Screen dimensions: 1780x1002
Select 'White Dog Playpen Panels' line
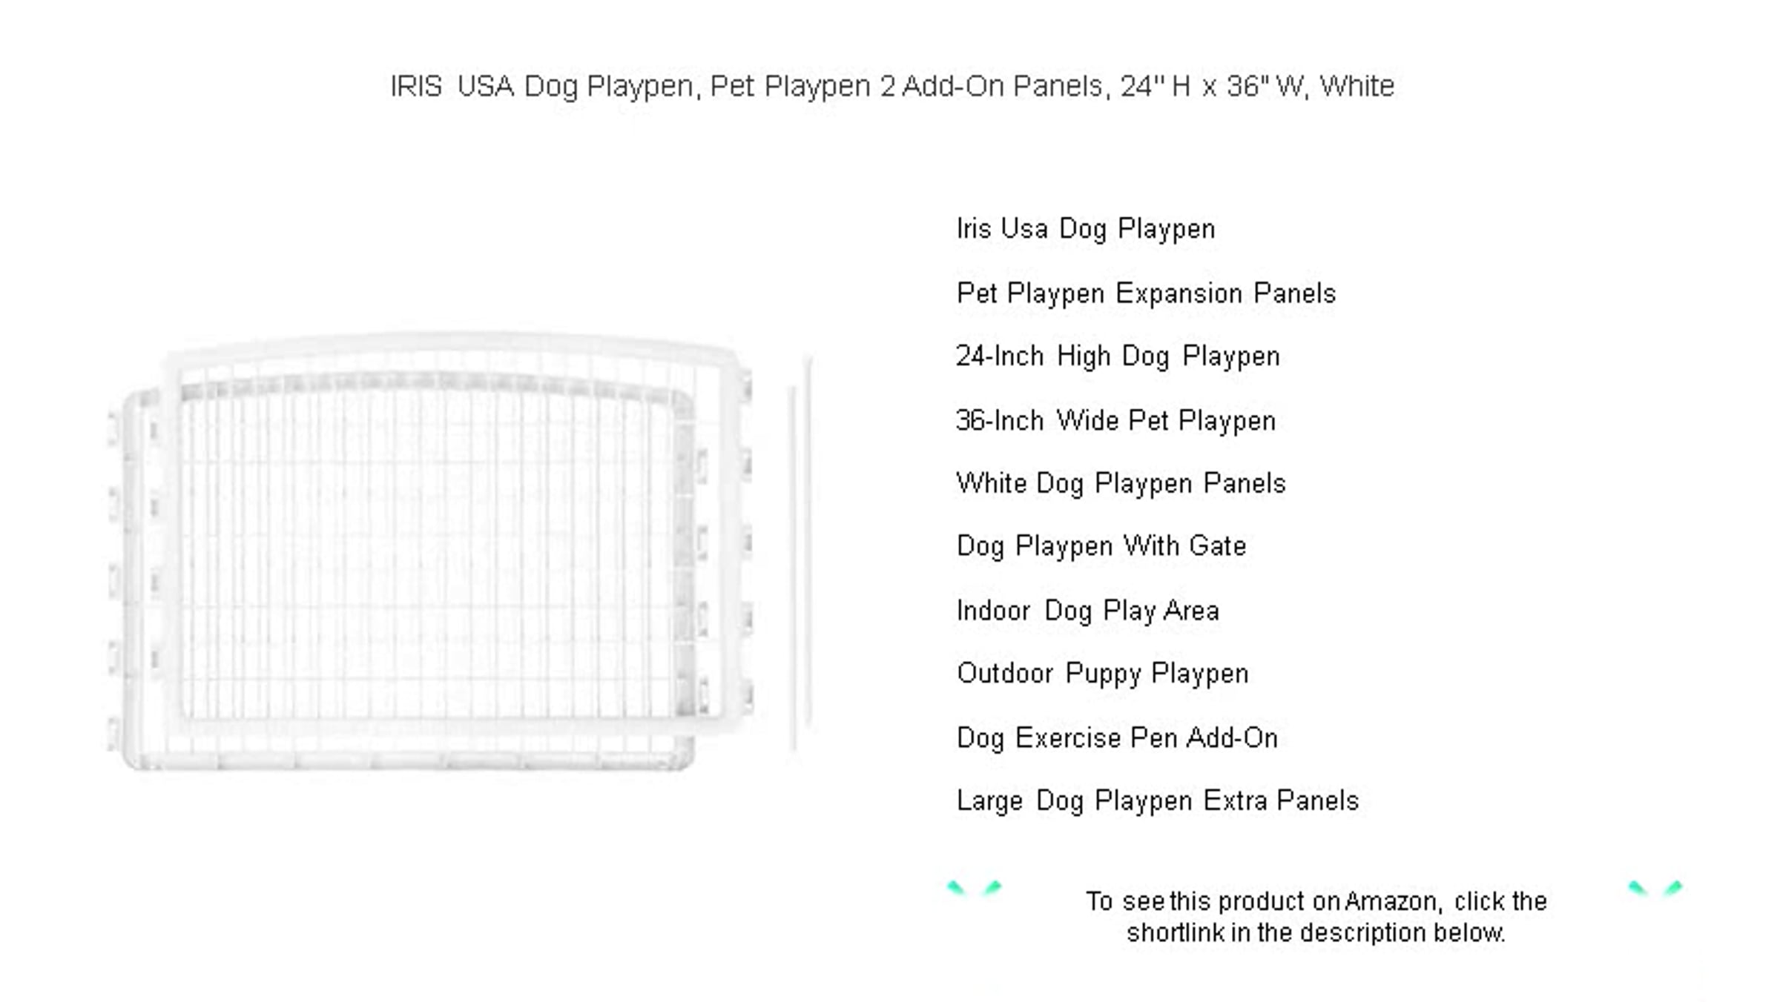1121,483
